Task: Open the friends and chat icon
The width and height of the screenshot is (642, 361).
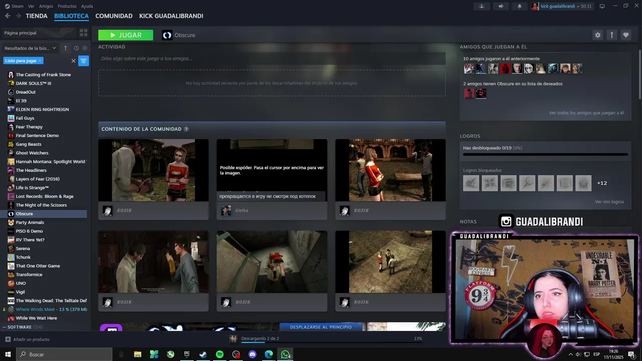Action: pyautogui.click(x=481, y=6)
